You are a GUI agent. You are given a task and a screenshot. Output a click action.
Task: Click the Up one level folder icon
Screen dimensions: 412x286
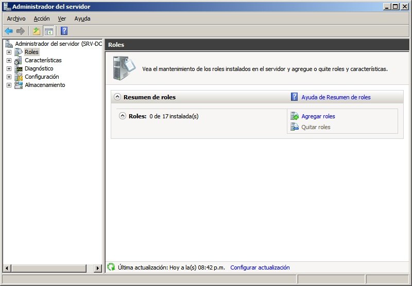coord(36,31)
